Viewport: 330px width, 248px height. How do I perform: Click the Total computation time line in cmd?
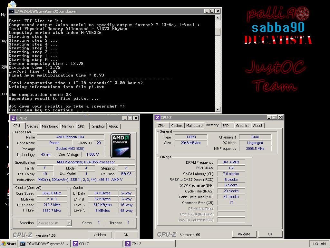tap(76, 83)
